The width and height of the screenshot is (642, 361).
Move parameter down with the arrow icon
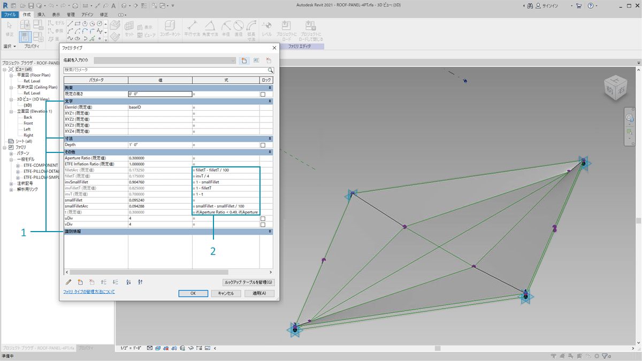(116, 282)
